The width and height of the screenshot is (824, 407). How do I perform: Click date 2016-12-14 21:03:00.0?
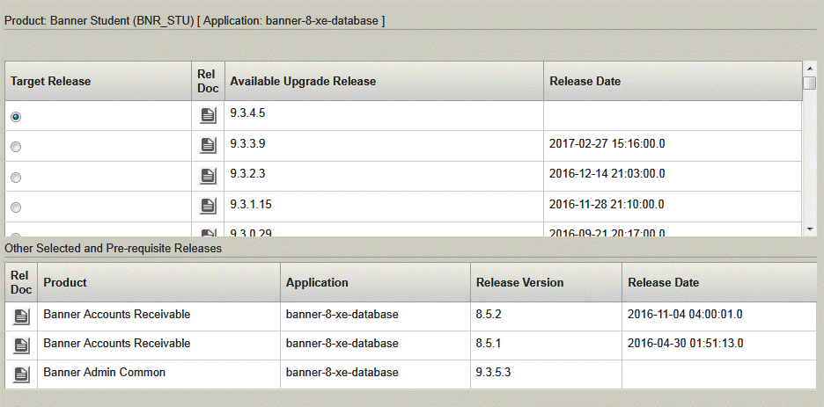[607, 173]
